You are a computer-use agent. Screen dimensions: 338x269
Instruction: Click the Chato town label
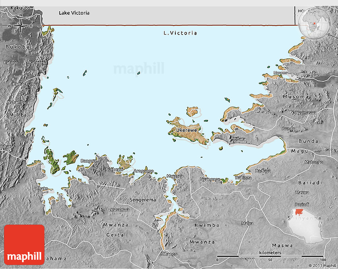tap(42, 188)
